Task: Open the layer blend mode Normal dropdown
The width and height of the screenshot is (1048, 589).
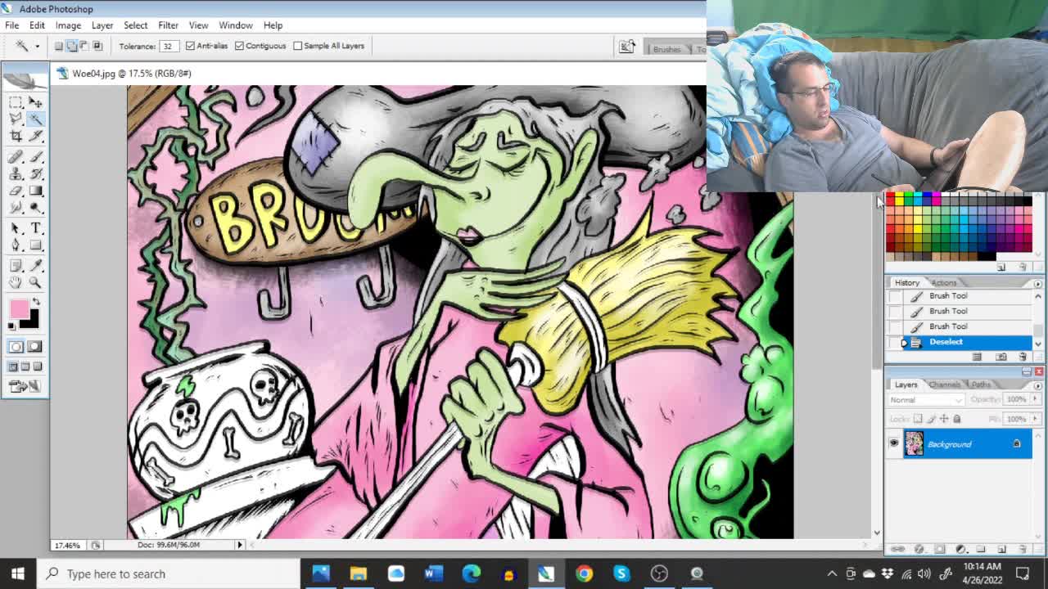Action: 926,400
